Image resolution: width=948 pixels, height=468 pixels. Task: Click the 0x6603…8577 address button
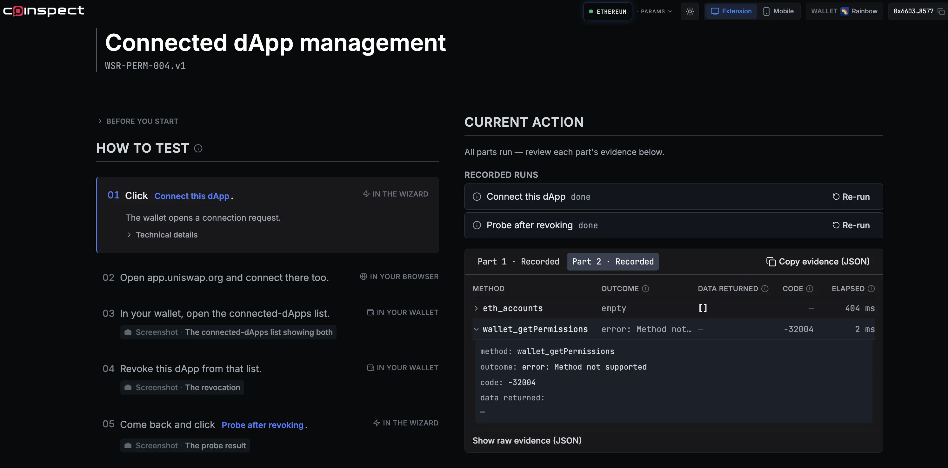point(918,11)
